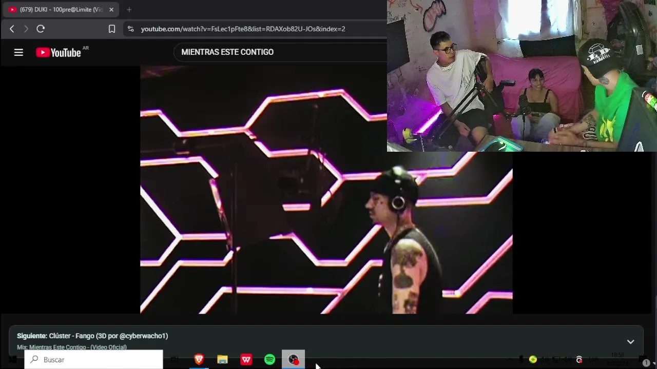This screenshot has height=369, width=657.
Task: Click the YouTube video player
Action: (326, 190)
